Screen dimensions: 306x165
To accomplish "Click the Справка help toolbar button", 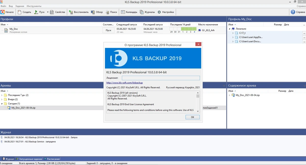I will click(297, 12).
